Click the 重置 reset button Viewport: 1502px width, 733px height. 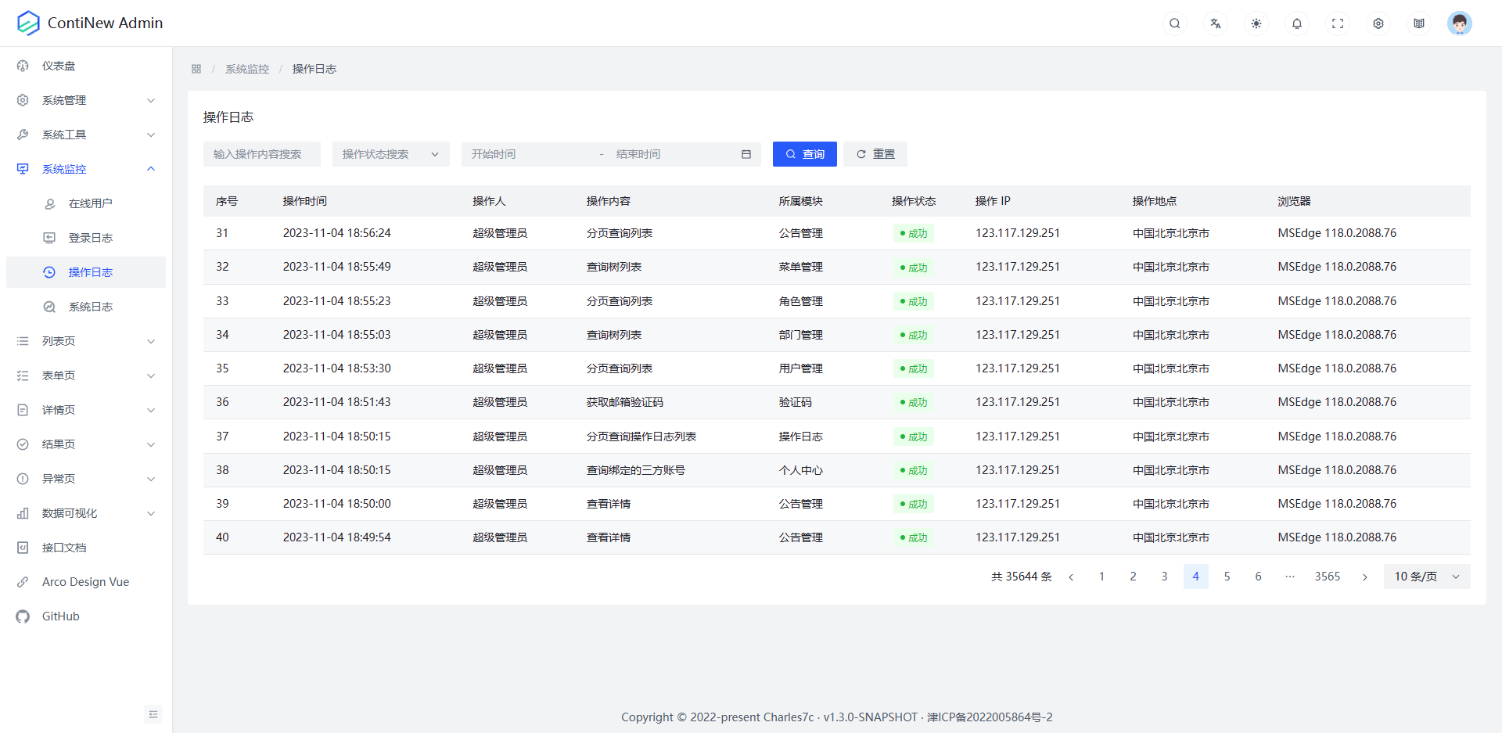point(875,154)
